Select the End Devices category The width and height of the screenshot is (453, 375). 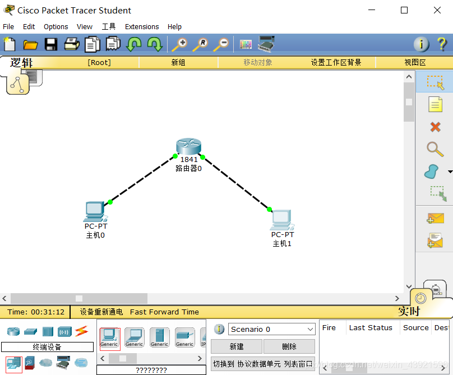14,364
